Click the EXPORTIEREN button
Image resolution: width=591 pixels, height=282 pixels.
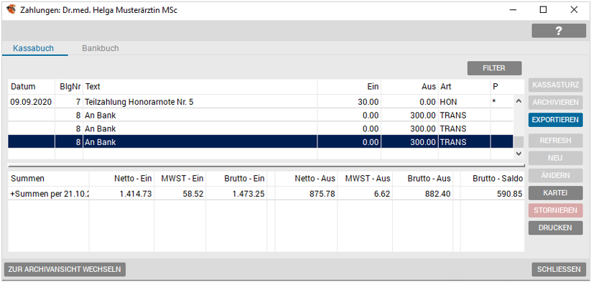[555, 120]
